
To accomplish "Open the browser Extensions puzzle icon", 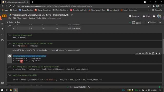I will point(153,6).
